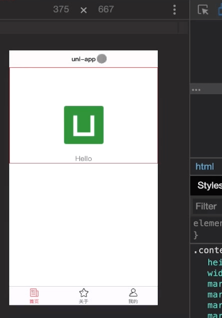Click the ellipsis in the DOM tree row
Image resolution: width=222 pixels, height=318 pixels.
click(196, 90)
